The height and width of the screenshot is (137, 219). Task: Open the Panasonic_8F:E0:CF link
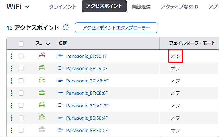87,130
